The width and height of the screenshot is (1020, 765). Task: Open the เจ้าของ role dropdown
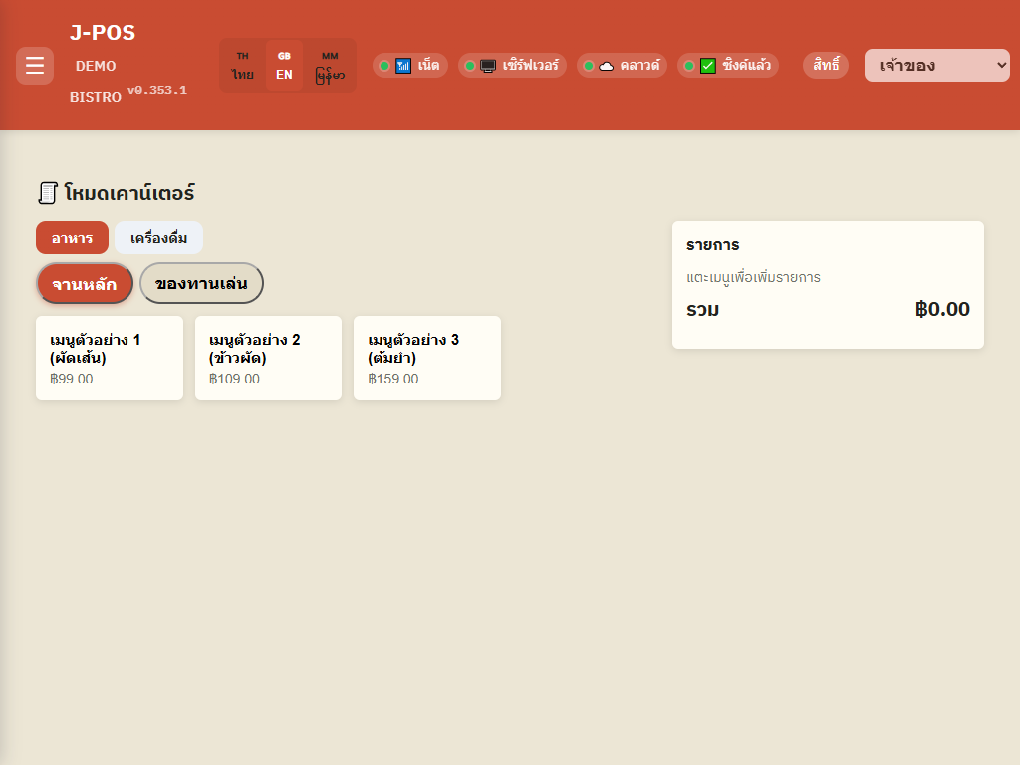(x=936, y=65)
